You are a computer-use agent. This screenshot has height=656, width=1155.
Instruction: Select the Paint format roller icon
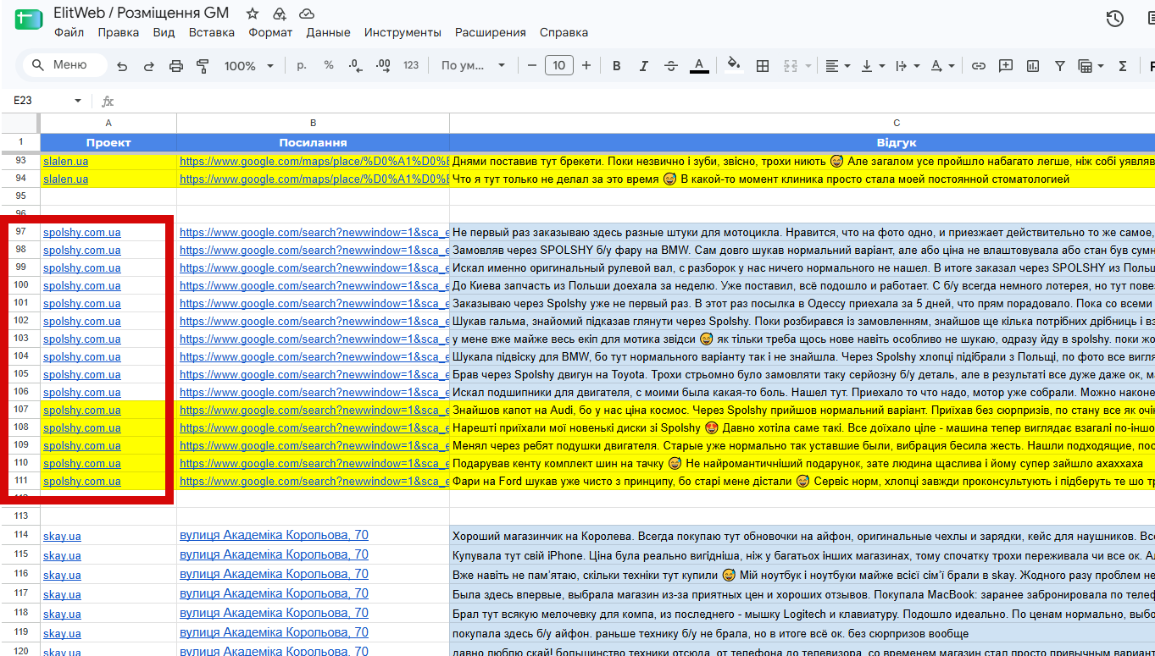[x=203, y=66]
